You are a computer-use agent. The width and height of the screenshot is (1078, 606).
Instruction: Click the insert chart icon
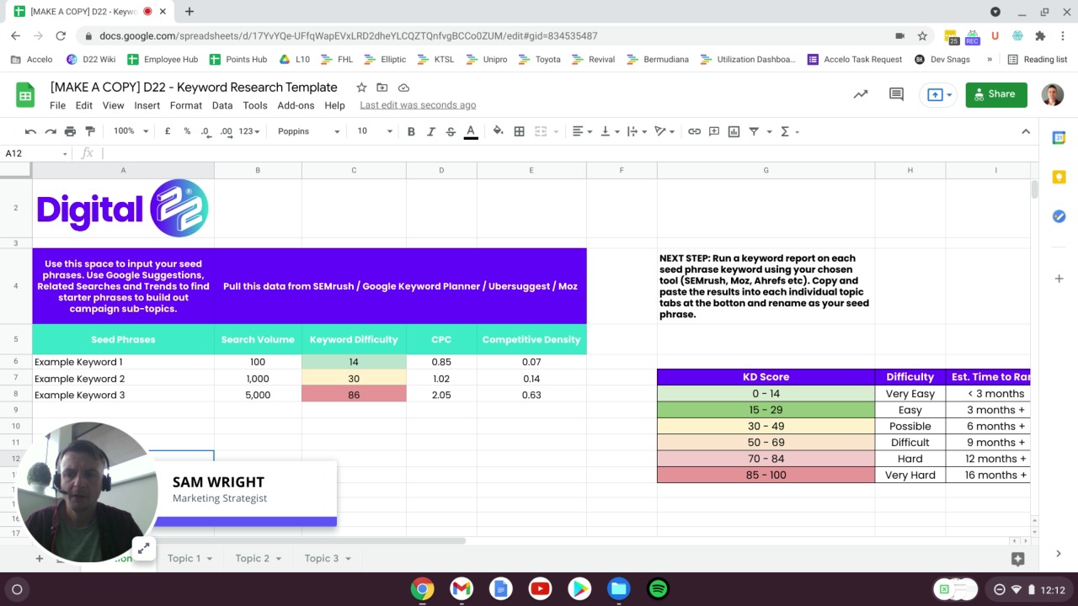734,131
